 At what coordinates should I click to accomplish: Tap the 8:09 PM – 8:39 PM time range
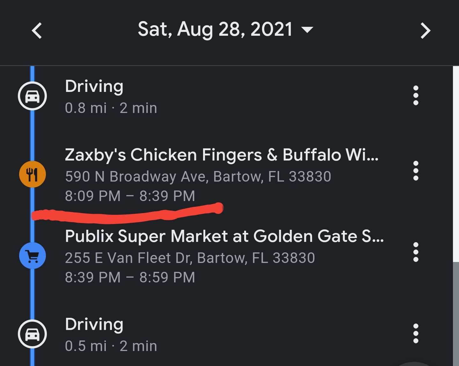point(130,196)
